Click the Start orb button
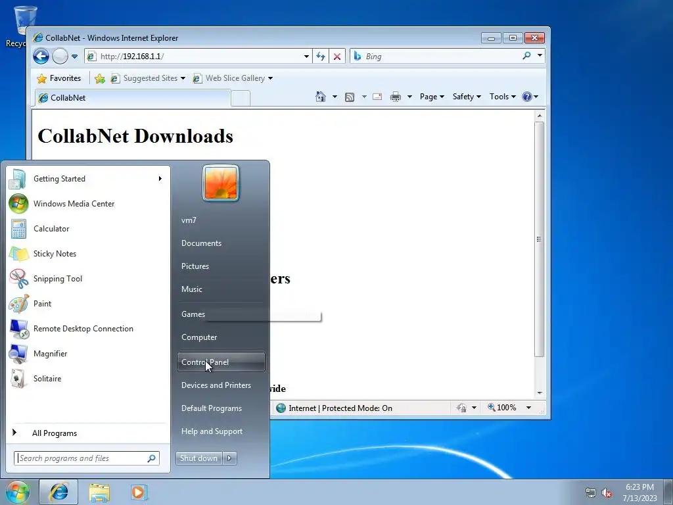The image size is (673, 505). tap(18, 492)
